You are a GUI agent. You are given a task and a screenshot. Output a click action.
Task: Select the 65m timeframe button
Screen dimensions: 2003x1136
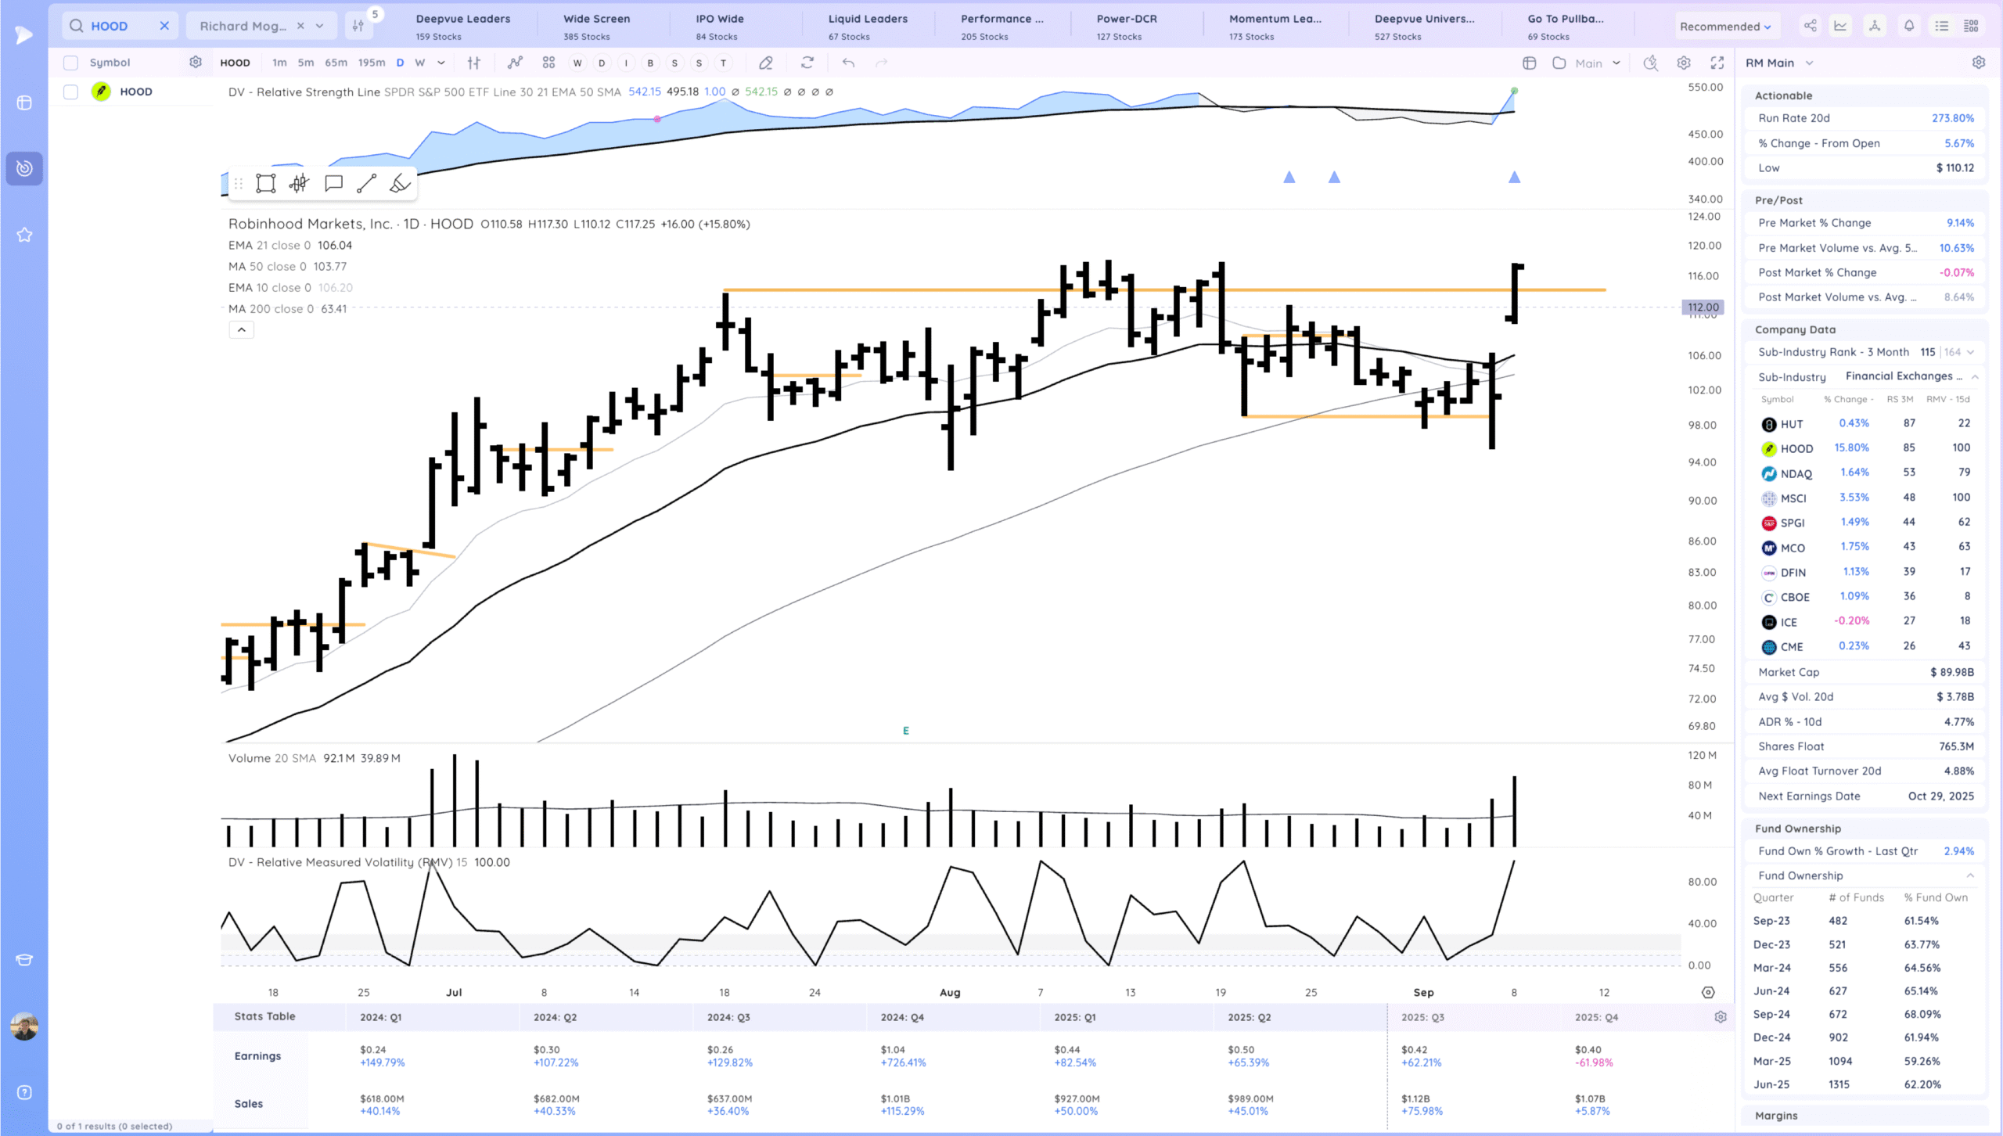336,63
